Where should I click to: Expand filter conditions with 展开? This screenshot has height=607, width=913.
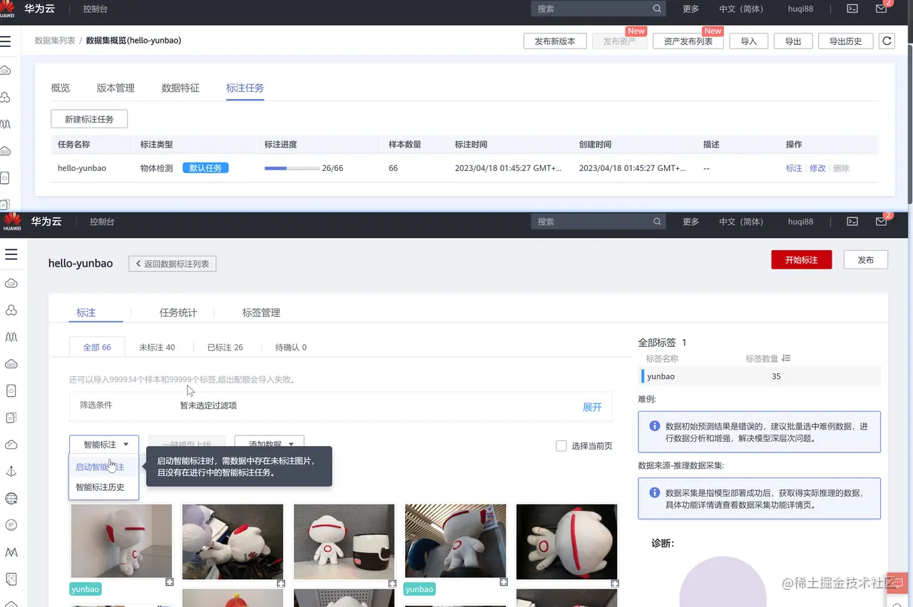pyautogui.click(x=592, y=407)
